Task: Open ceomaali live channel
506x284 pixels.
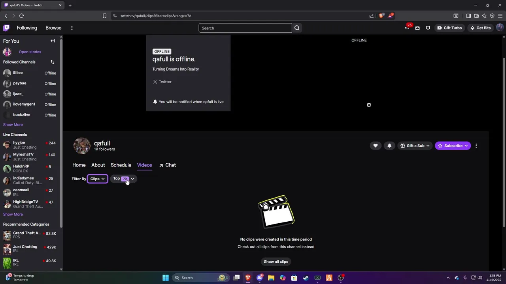Action: (x=30, y=192)
